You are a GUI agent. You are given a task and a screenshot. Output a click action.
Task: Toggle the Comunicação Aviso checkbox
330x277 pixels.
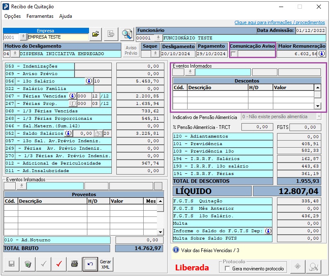coord(234,54)
